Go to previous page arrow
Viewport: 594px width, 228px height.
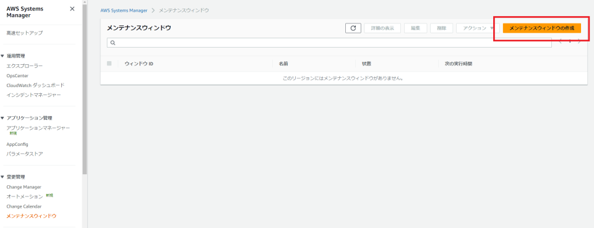(561, 41)
